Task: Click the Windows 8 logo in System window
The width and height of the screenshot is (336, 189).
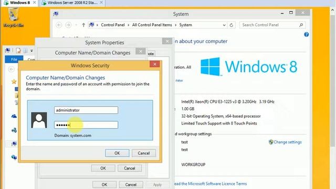Action: point(249,67)
